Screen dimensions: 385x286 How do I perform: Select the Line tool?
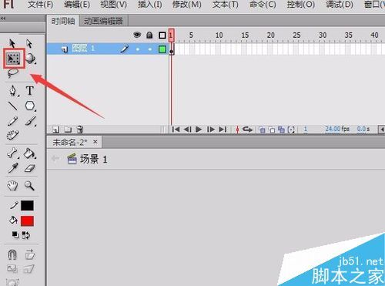tap(13, 106)
